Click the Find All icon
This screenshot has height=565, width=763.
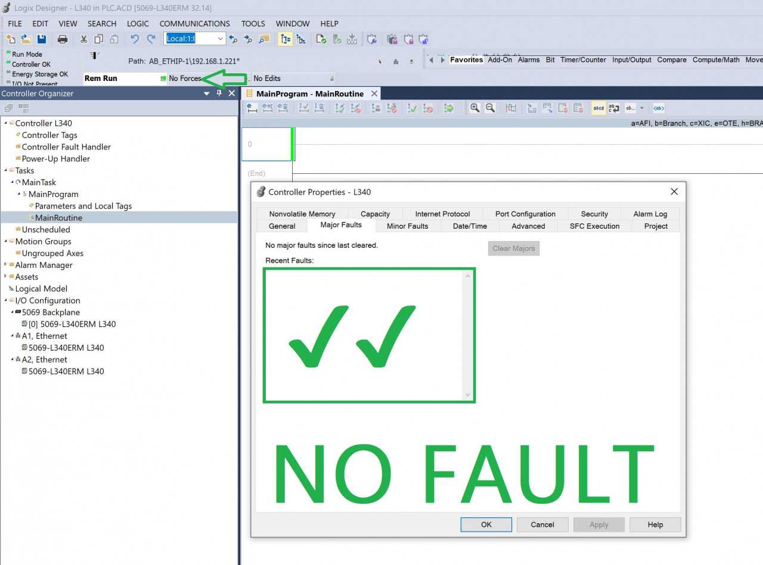pos(264,39)
